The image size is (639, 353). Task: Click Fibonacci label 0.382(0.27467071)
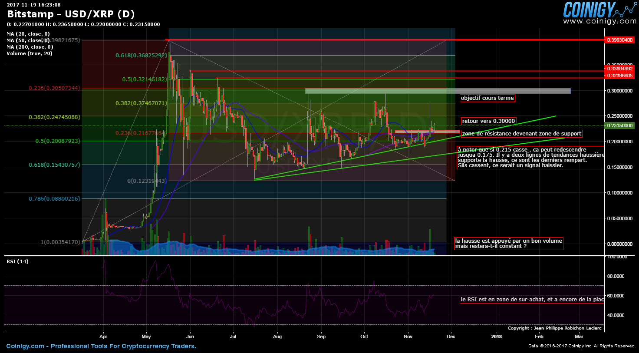[x=141, y=103]
